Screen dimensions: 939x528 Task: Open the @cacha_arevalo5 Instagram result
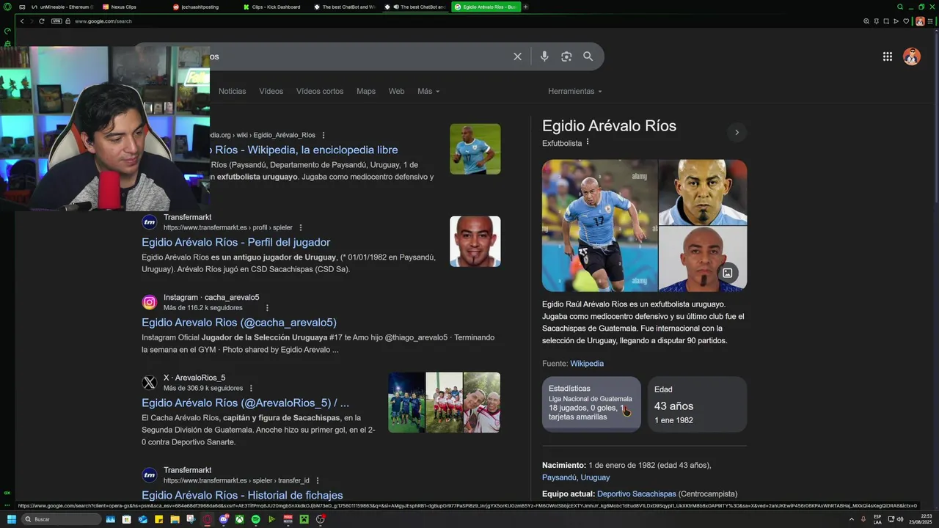click(x=239, y=322)
